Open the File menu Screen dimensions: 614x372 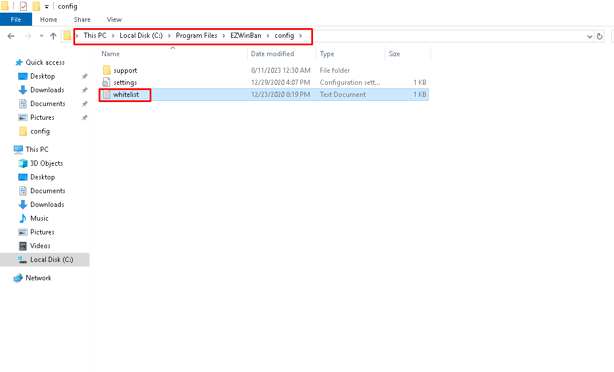coord(15,19)
